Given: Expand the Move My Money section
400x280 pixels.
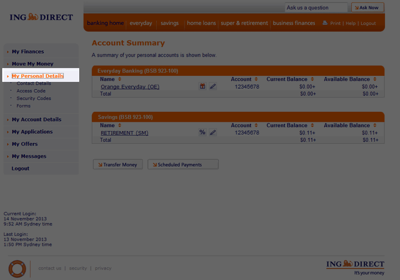Looking at the screenshot, I should tap(32, 64).
